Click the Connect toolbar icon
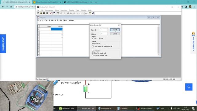 58,13
